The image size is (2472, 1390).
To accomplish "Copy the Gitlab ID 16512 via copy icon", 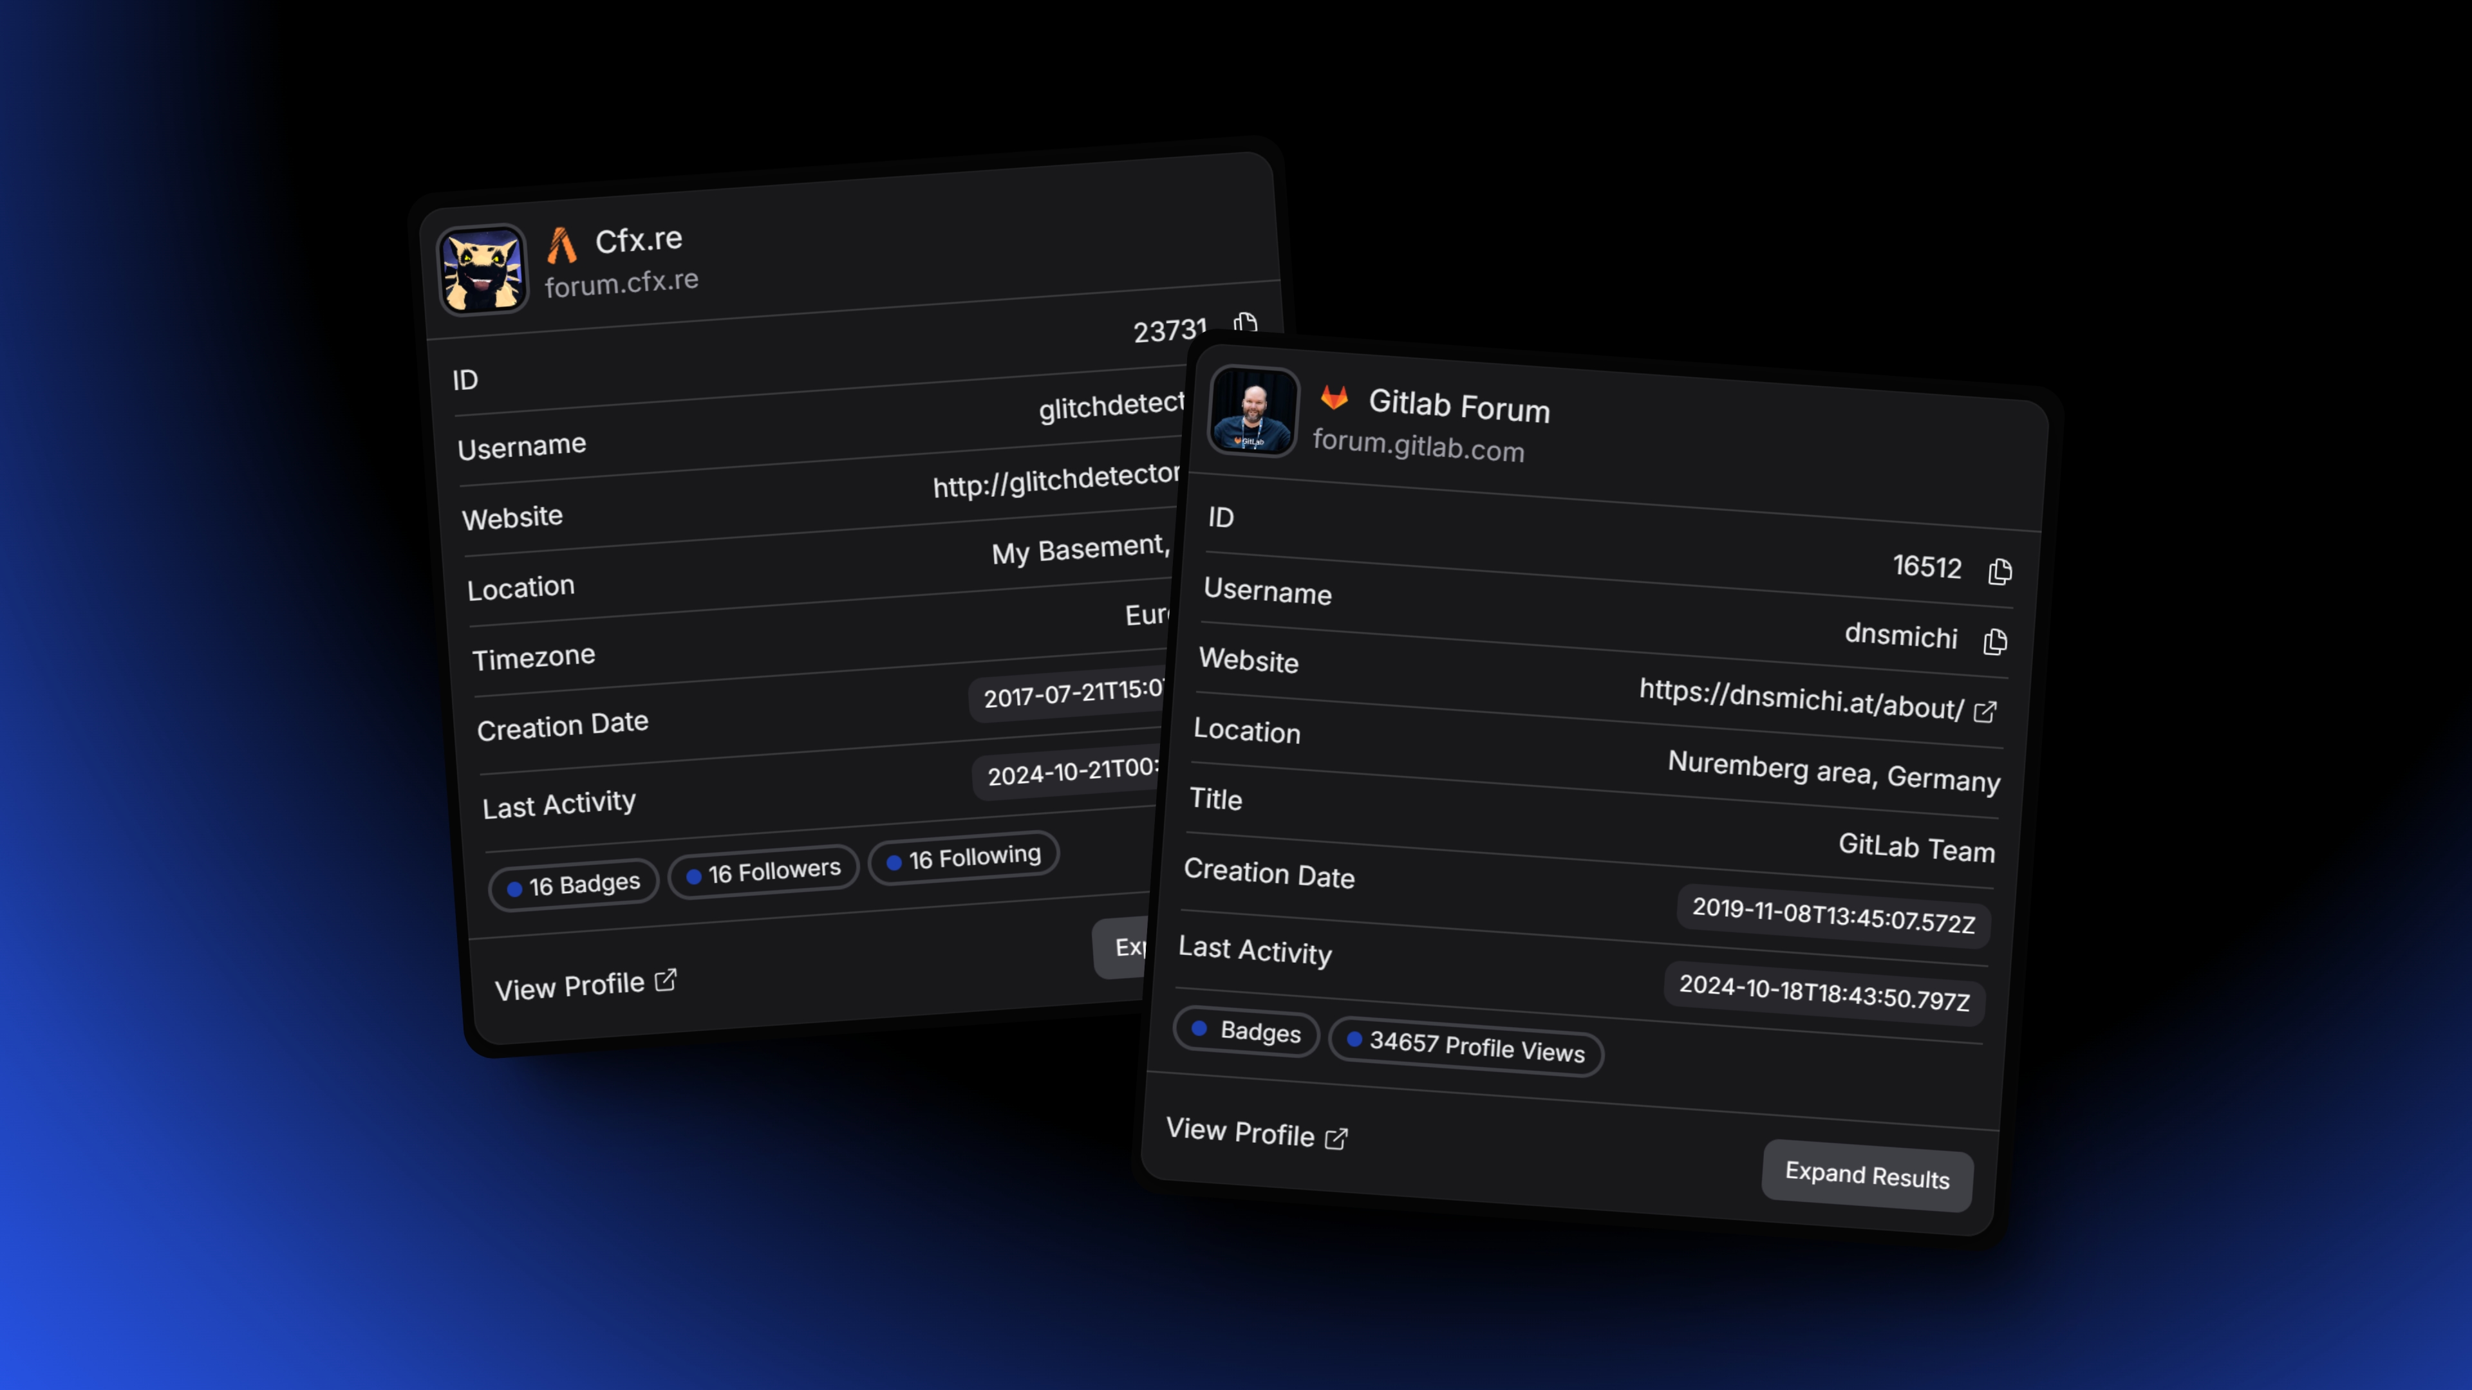I will (x=2000, y=571).
